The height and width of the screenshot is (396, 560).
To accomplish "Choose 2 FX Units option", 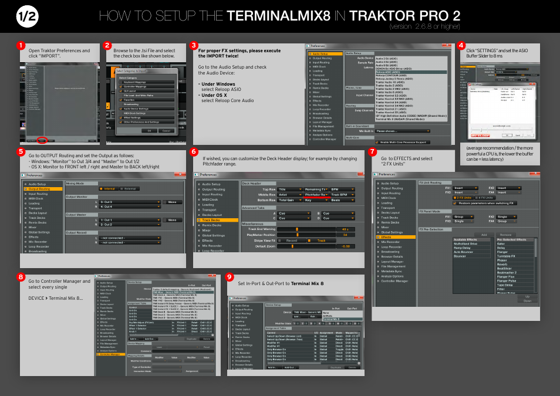I will coord(463,198).
